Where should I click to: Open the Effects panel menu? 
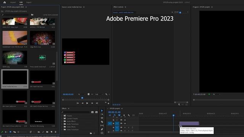69,108
